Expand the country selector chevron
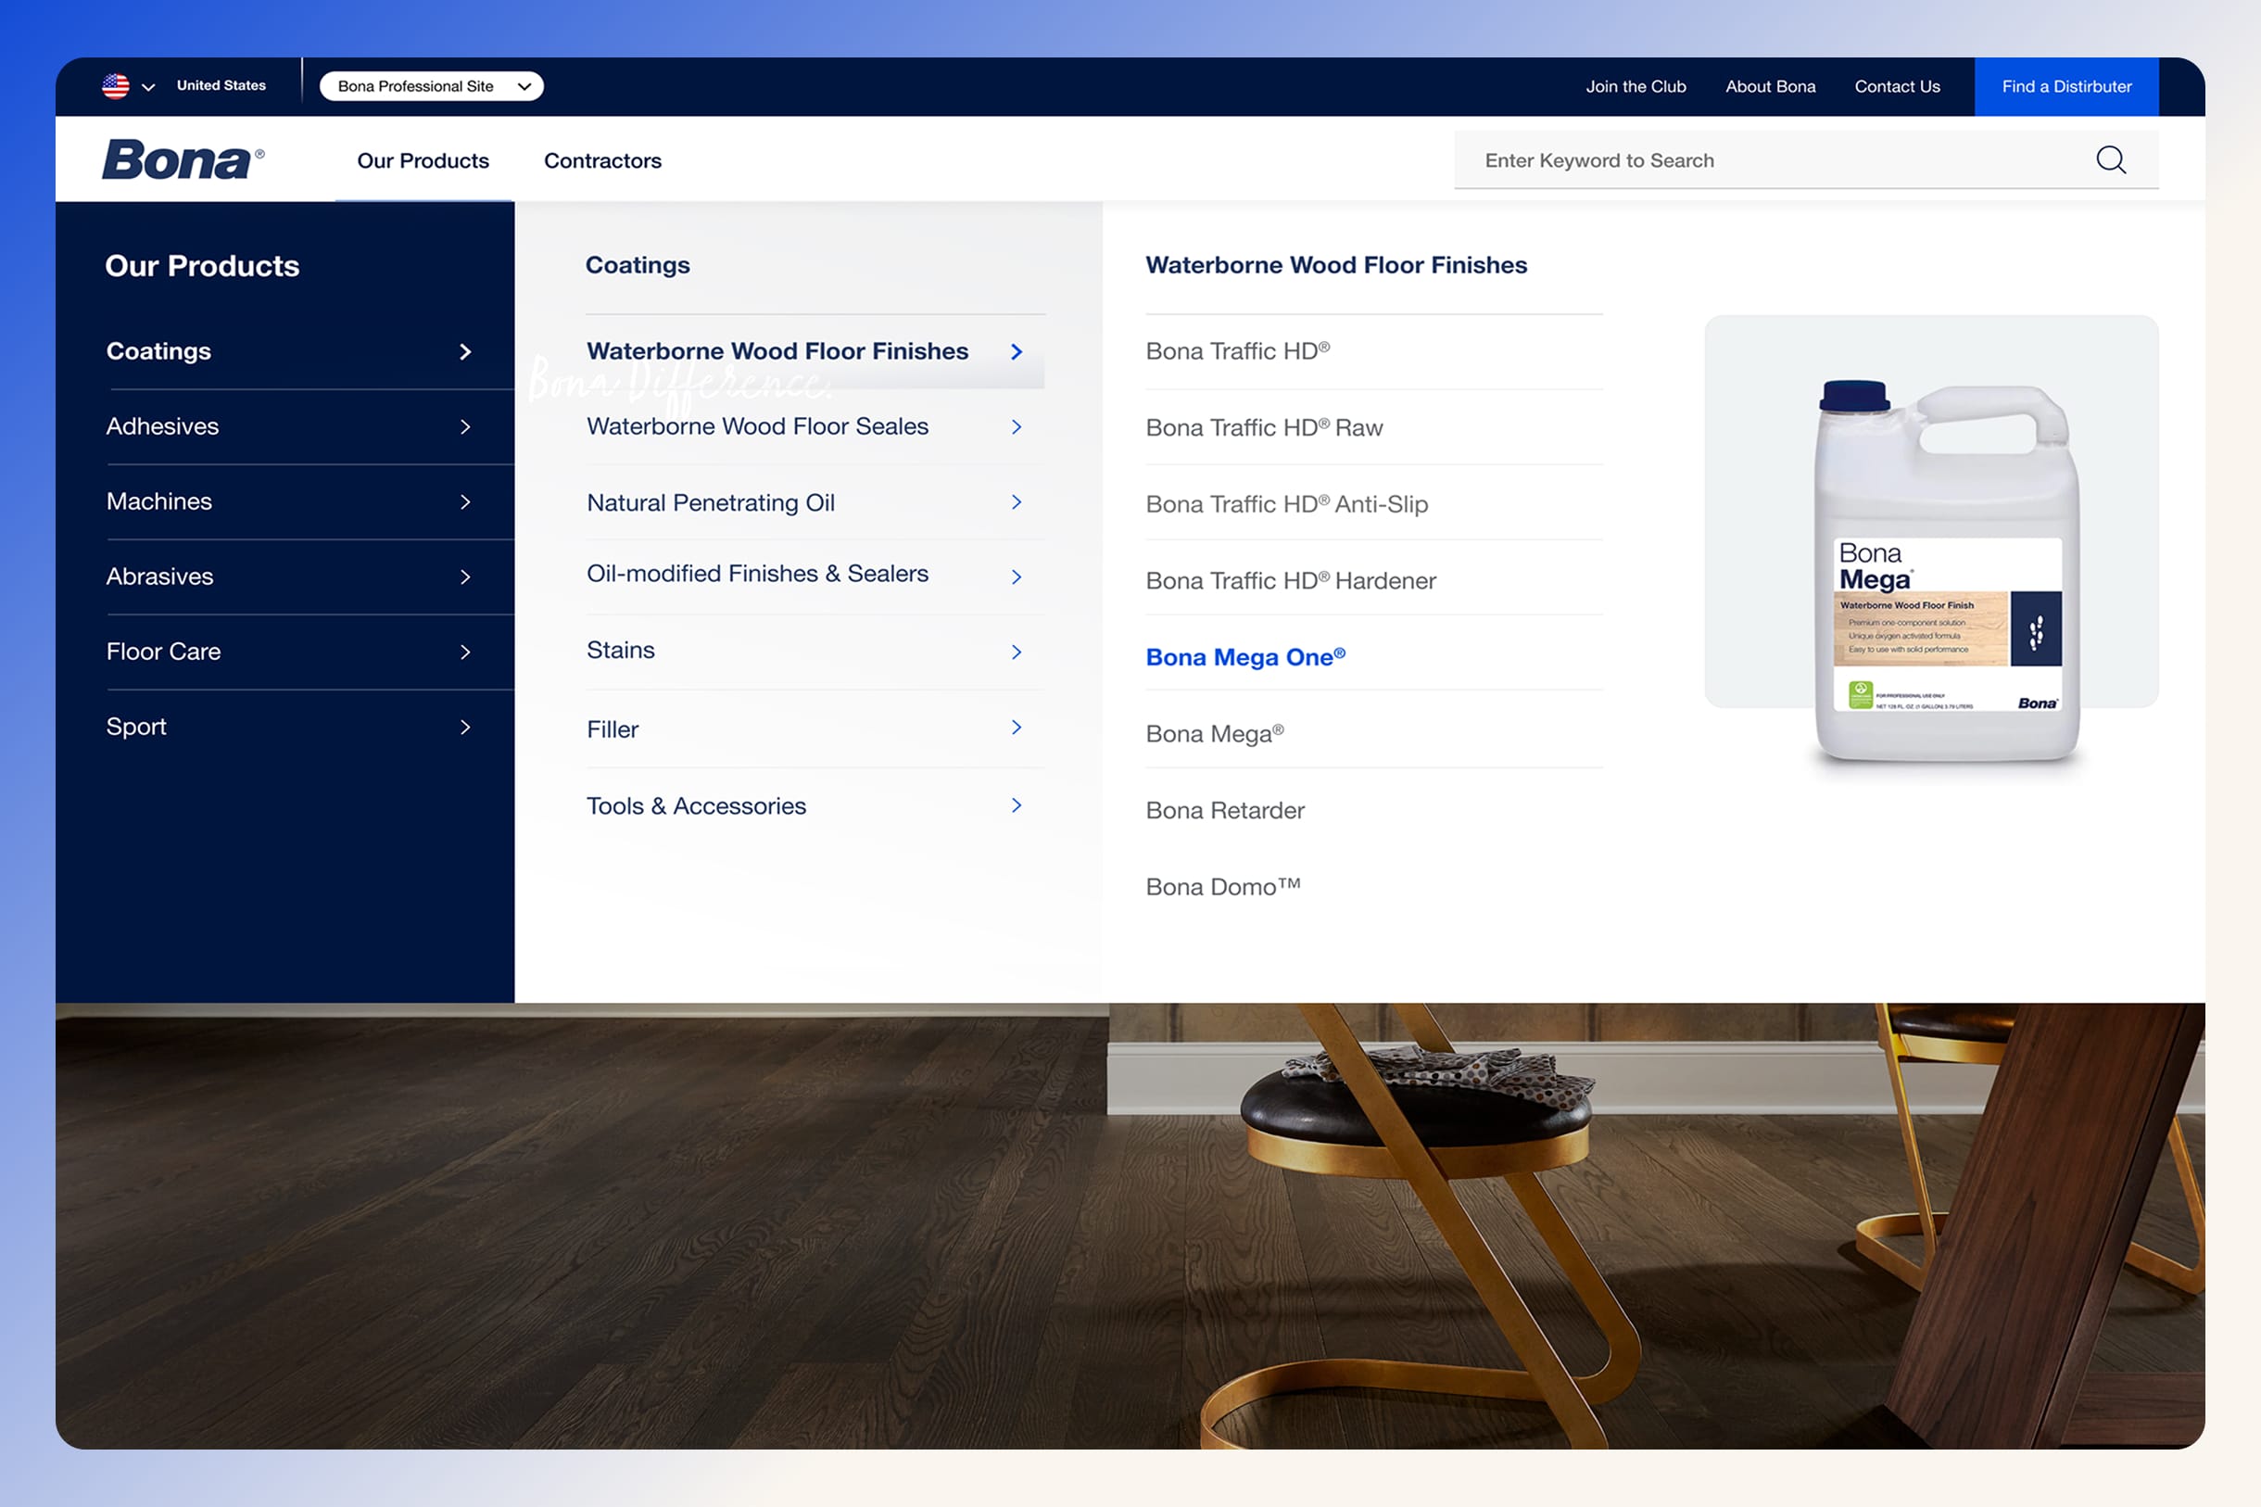The image size is (2261, 1507). point(148,87)
